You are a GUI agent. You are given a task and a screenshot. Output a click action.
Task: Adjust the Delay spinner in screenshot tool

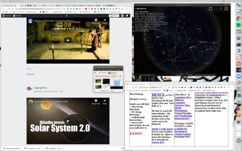[x=119, y=91]
